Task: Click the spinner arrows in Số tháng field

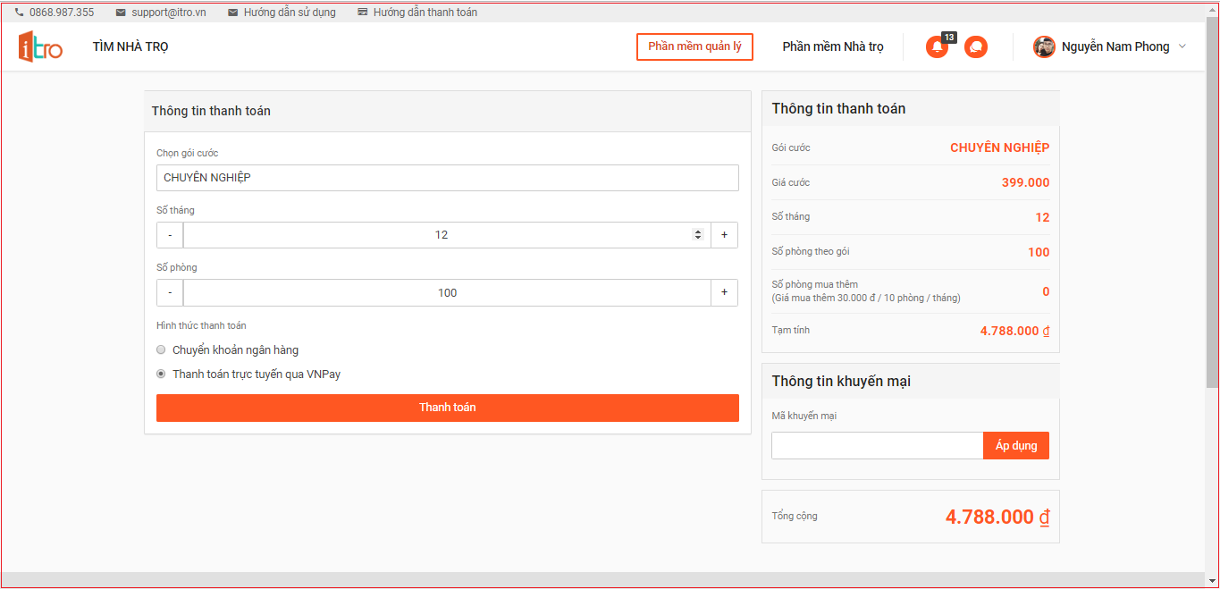Action: 698,235
